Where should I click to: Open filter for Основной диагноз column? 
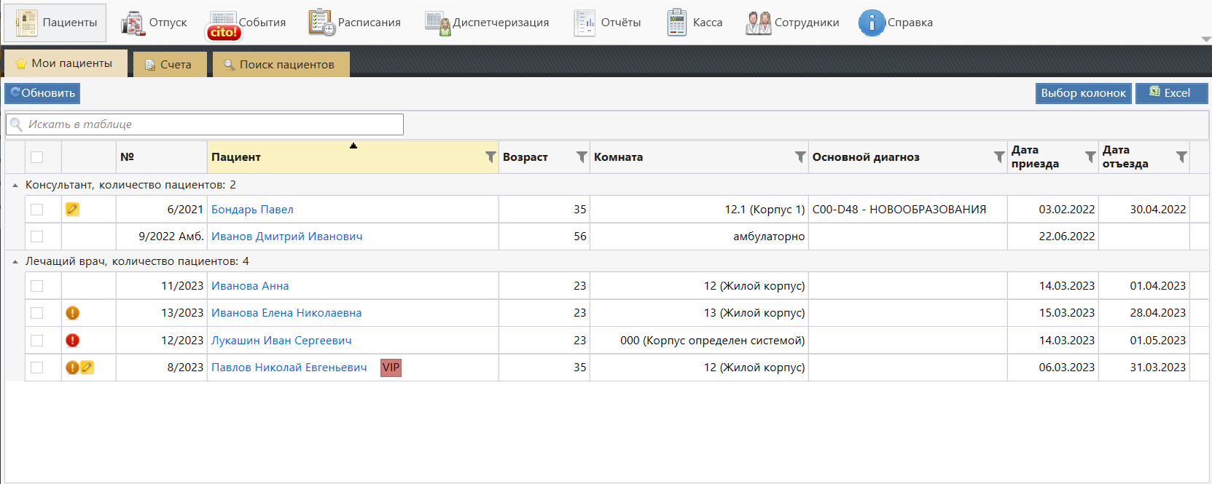tap(999, 157)
